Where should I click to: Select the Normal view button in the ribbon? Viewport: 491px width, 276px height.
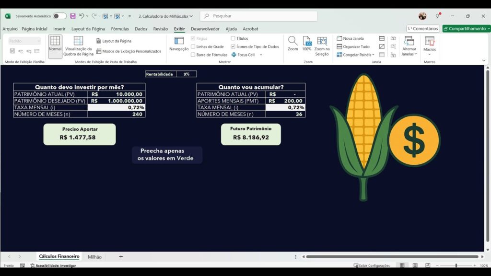coord(55,46)
